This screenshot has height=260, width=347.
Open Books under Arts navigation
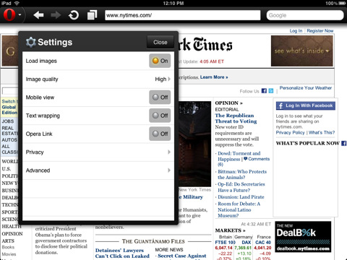click(8, 247)
